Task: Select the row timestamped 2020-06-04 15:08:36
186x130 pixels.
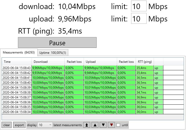Action: (93, 102)
